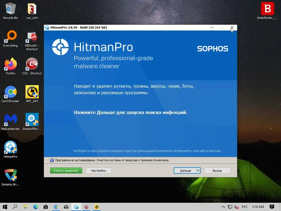The height and width of the screenshot is (211, 281).
Task: Open the Action Center notifications icon
Action: (272, 207)
